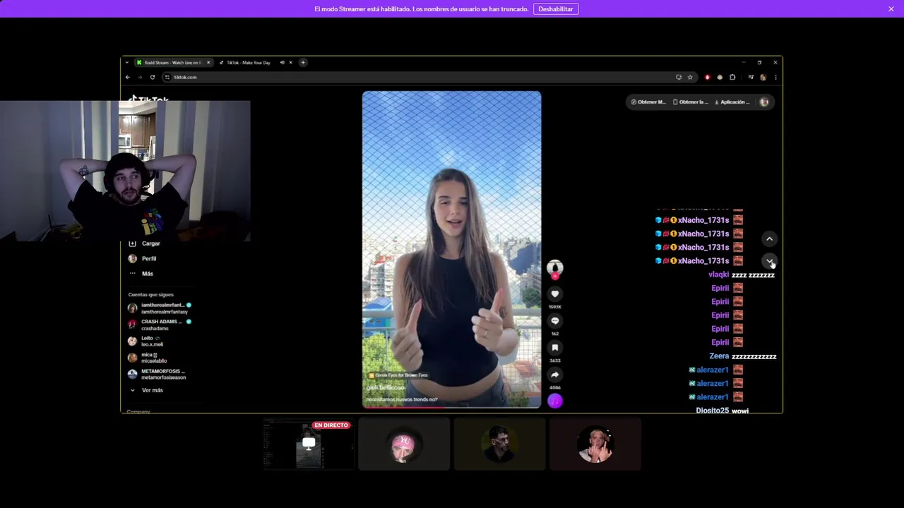Click Cargar in TikTok sidebar

[x=145, y=243]
